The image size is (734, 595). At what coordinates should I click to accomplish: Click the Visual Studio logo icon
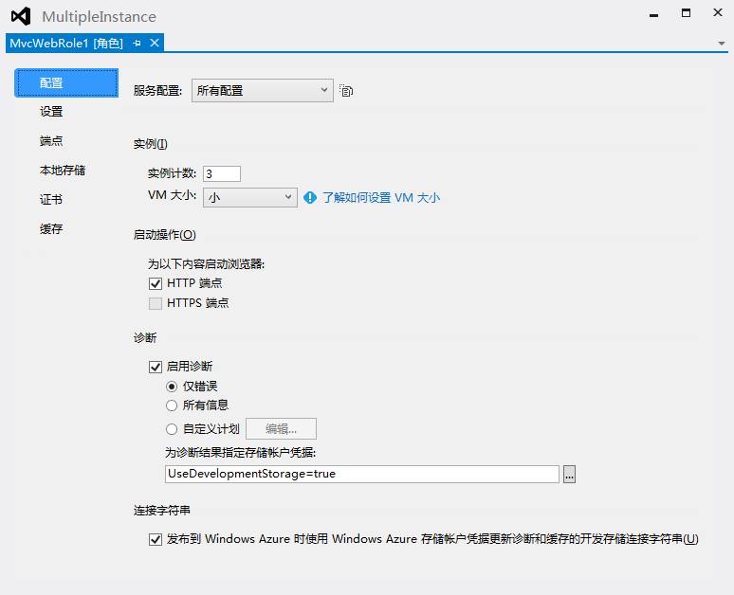click(21, 16)
